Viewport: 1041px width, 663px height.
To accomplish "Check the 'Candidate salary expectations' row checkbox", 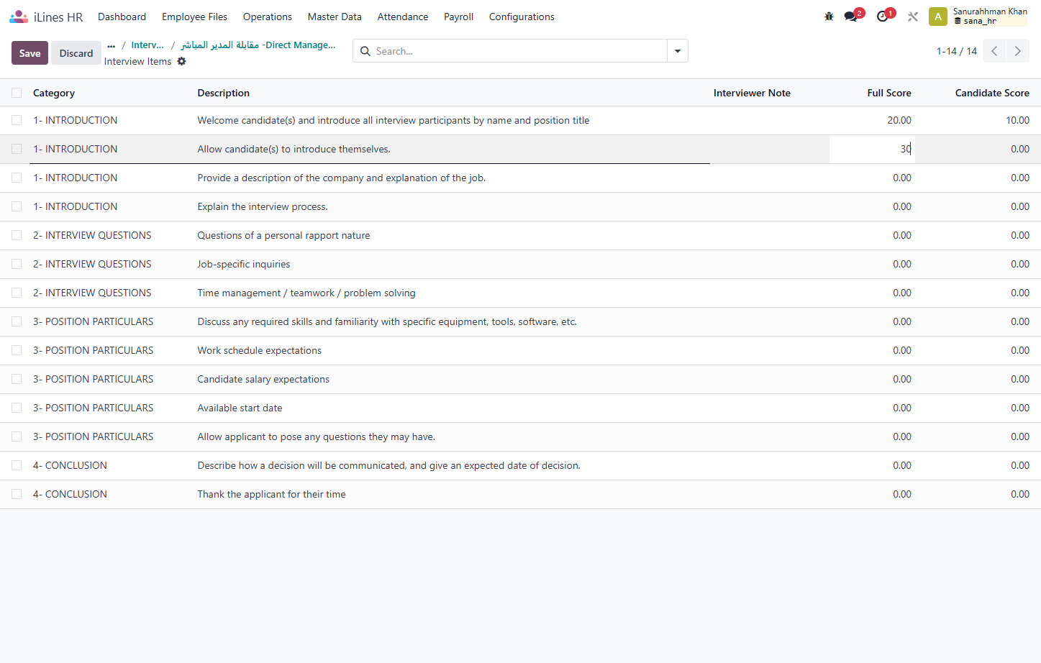I will click(x=17, y=379).
